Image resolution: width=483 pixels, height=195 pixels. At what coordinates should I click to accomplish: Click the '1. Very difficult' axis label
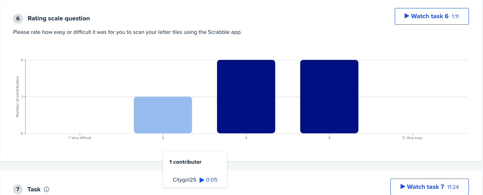coord(80,138)
